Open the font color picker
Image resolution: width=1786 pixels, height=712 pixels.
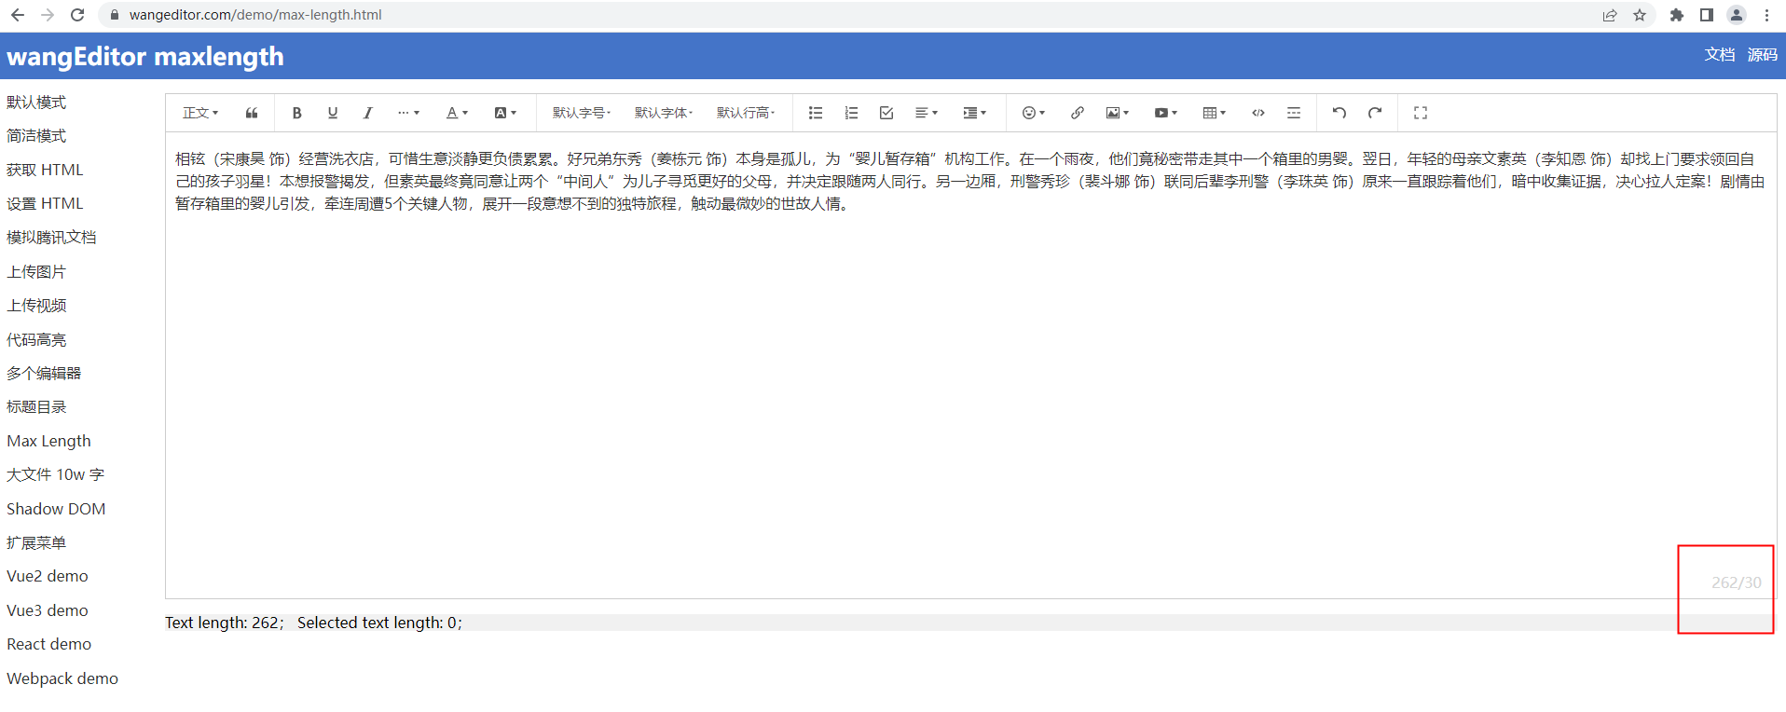point(457,113)
